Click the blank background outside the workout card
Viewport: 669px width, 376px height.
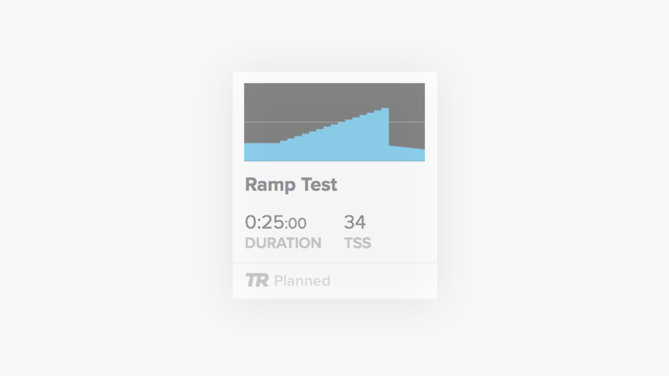[x=117, y=187]
